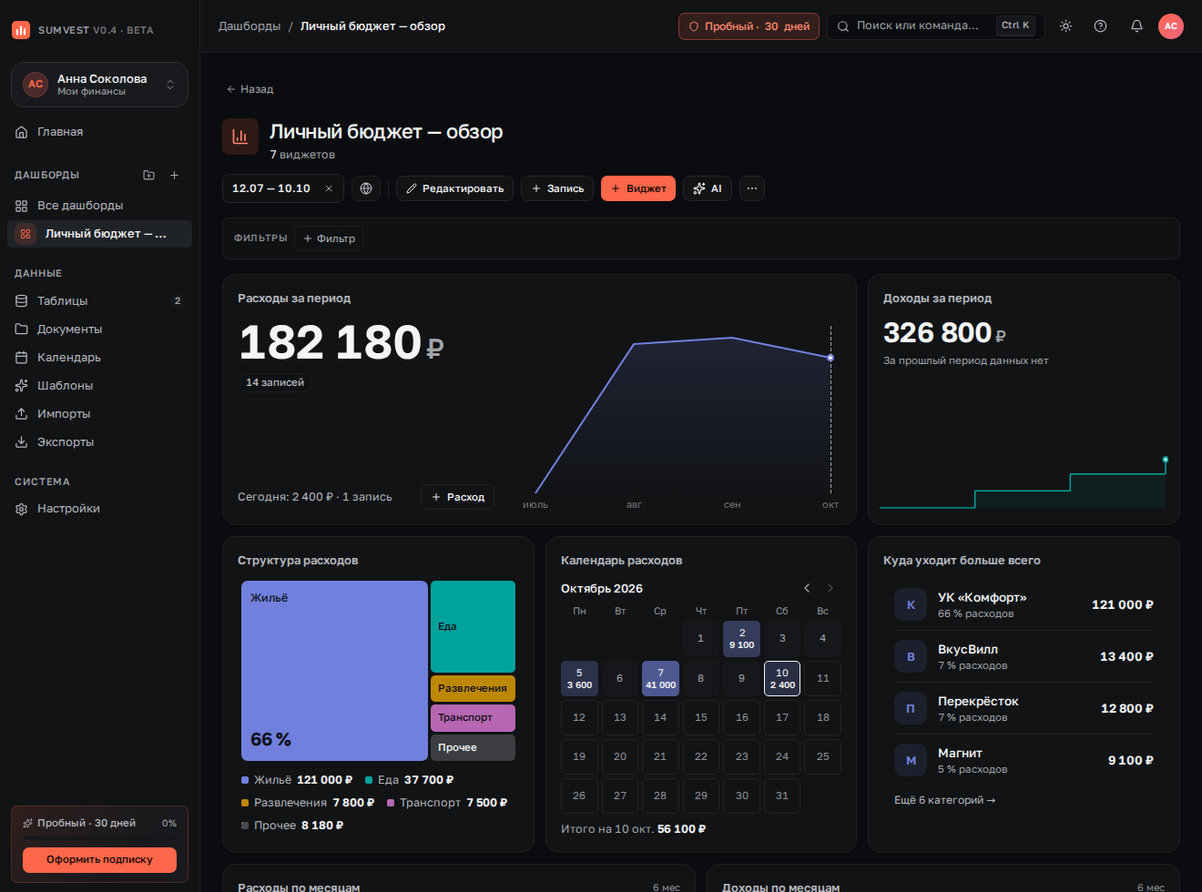Open Все дашборды in sidebar
This screenshot has width=1202, height=892.
(99, 206)
